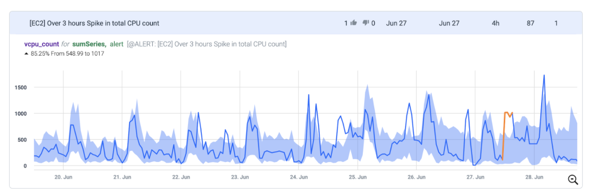Click the 25. Jun axis label
590x195 pixels.
pos(358,177)
